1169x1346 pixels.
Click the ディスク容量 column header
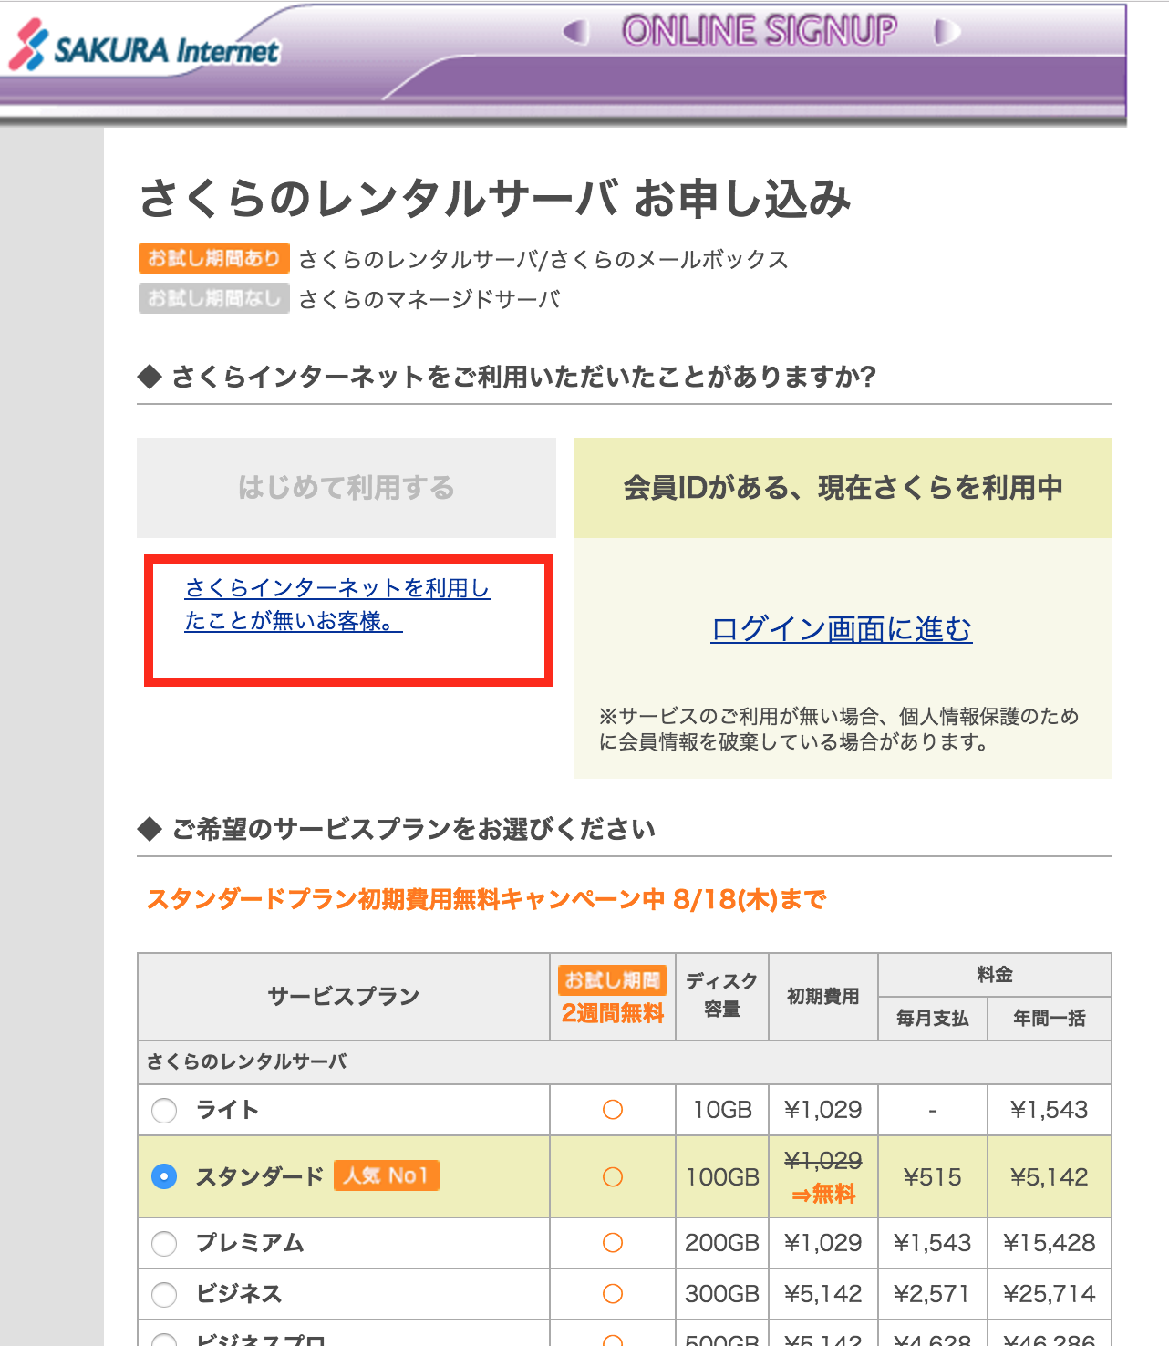[x=722, y=996]
